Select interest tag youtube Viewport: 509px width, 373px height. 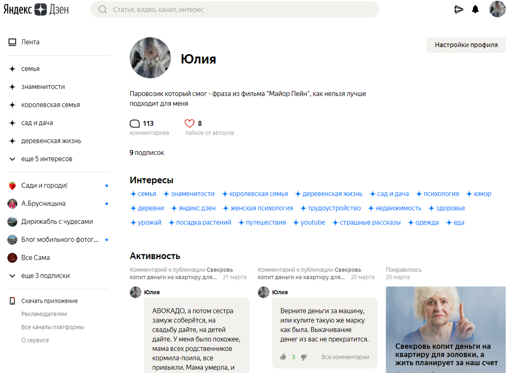309,223
